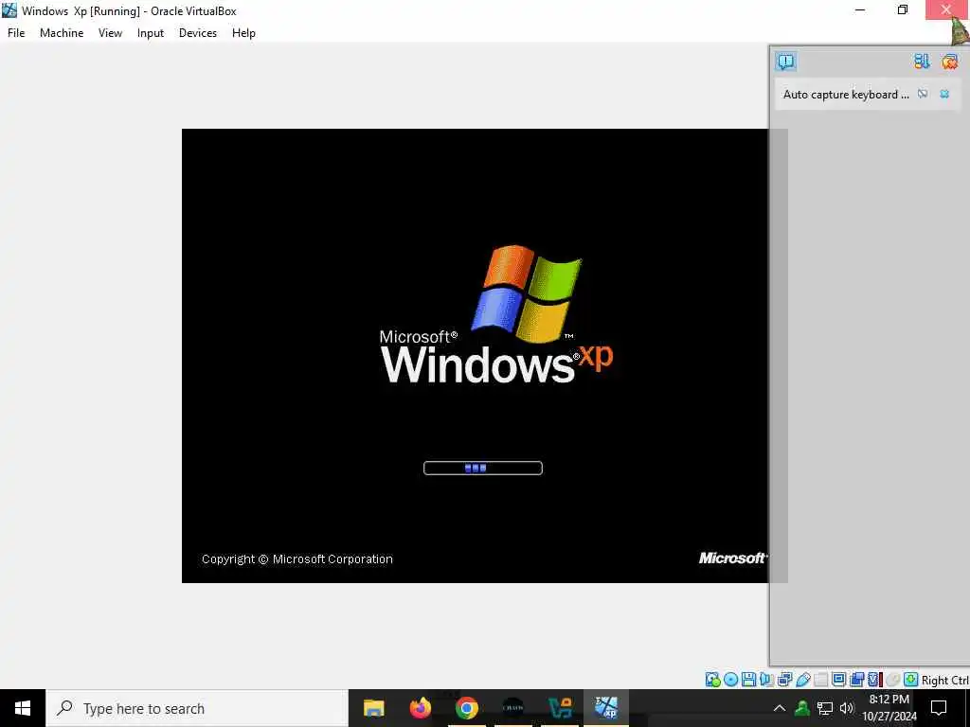Image resolution: width=970 pixels, height=727 pixels.
Task: Click the audio status icon in status bar
Action: coord(766,680)
